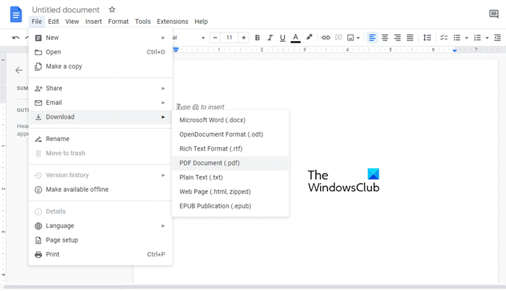
Task: Download as EPUB Publication (.epub)
Action: pos(231,206)
